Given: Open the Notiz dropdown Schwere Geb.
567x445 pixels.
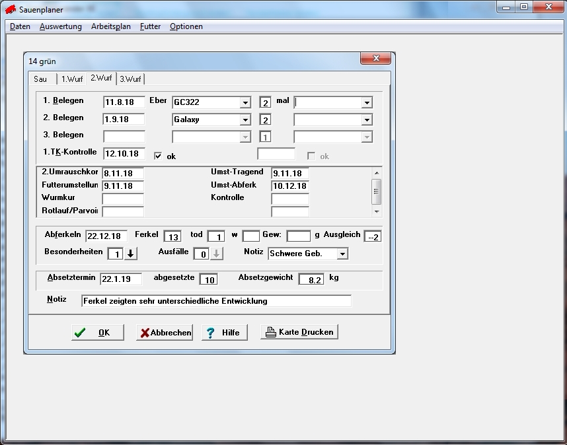Looking at the screenshot, I should (x=342, y=254).
